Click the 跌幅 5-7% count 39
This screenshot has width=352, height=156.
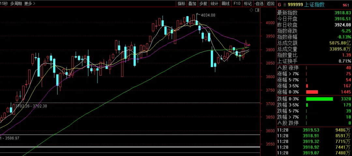[348, 111]
